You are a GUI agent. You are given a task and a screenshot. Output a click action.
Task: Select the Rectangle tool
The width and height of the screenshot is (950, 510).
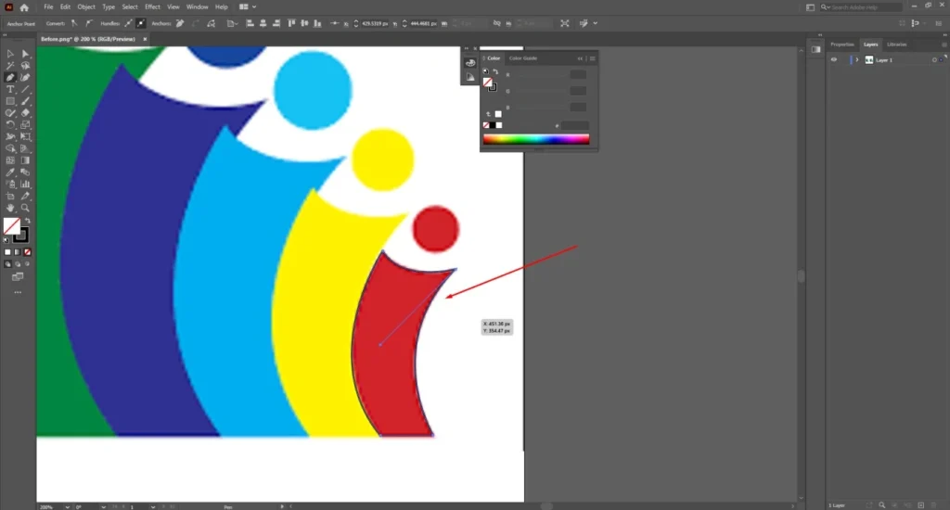tap(10, 101)
